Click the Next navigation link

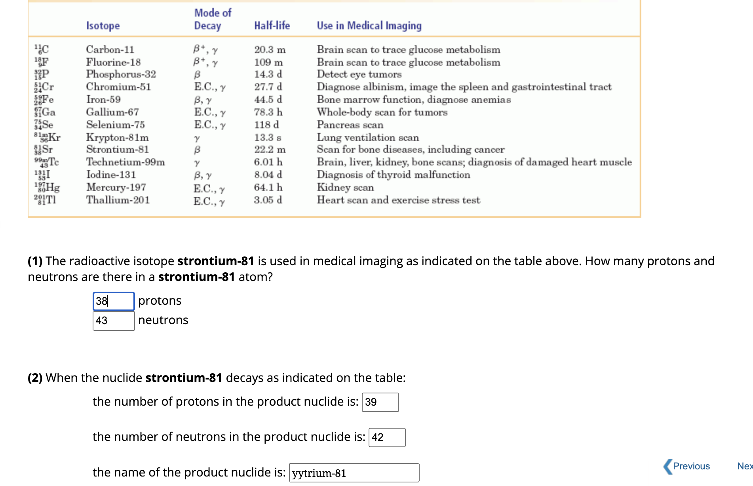(744, 466)
